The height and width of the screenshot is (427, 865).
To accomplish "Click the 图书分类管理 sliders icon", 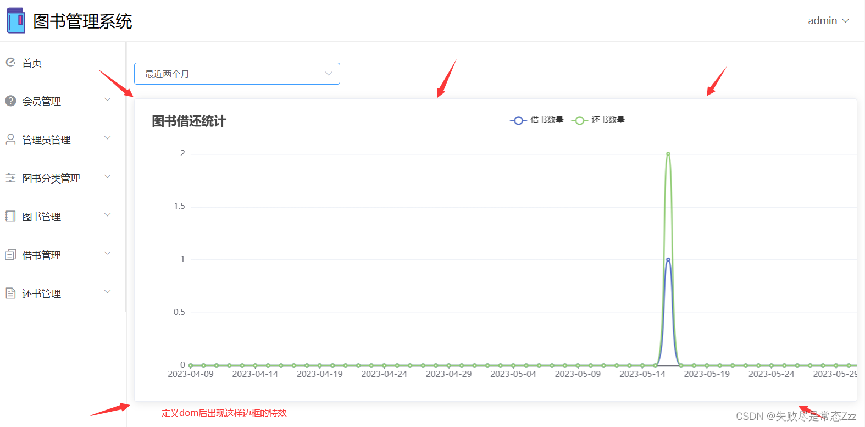I will [x=10, y=178].
